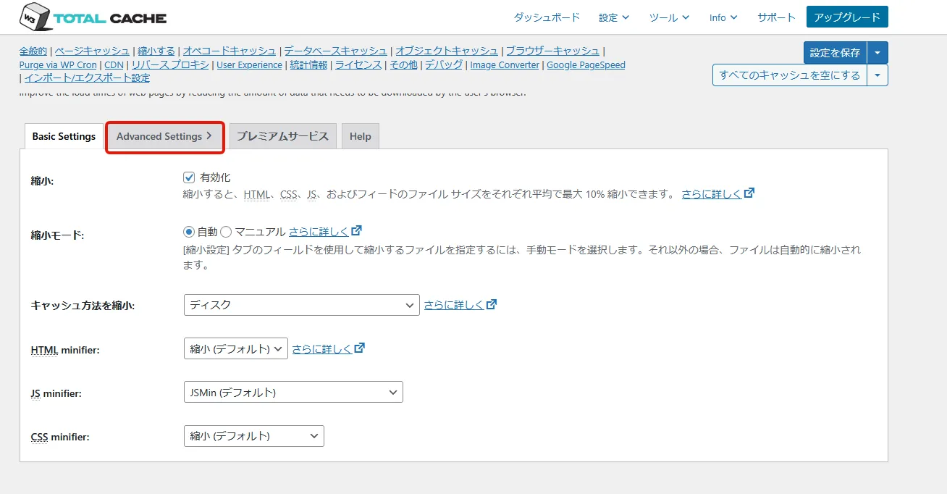Open arrow menu beside すべてのキャッシュを空にする
The height and width of the screenshot is (494, 947).
pos(877,75)
